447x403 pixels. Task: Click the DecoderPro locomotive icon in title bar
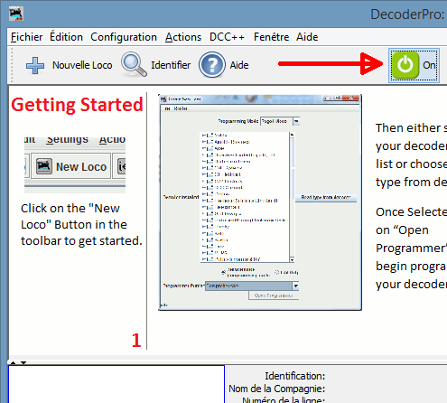tap(16, 14)
